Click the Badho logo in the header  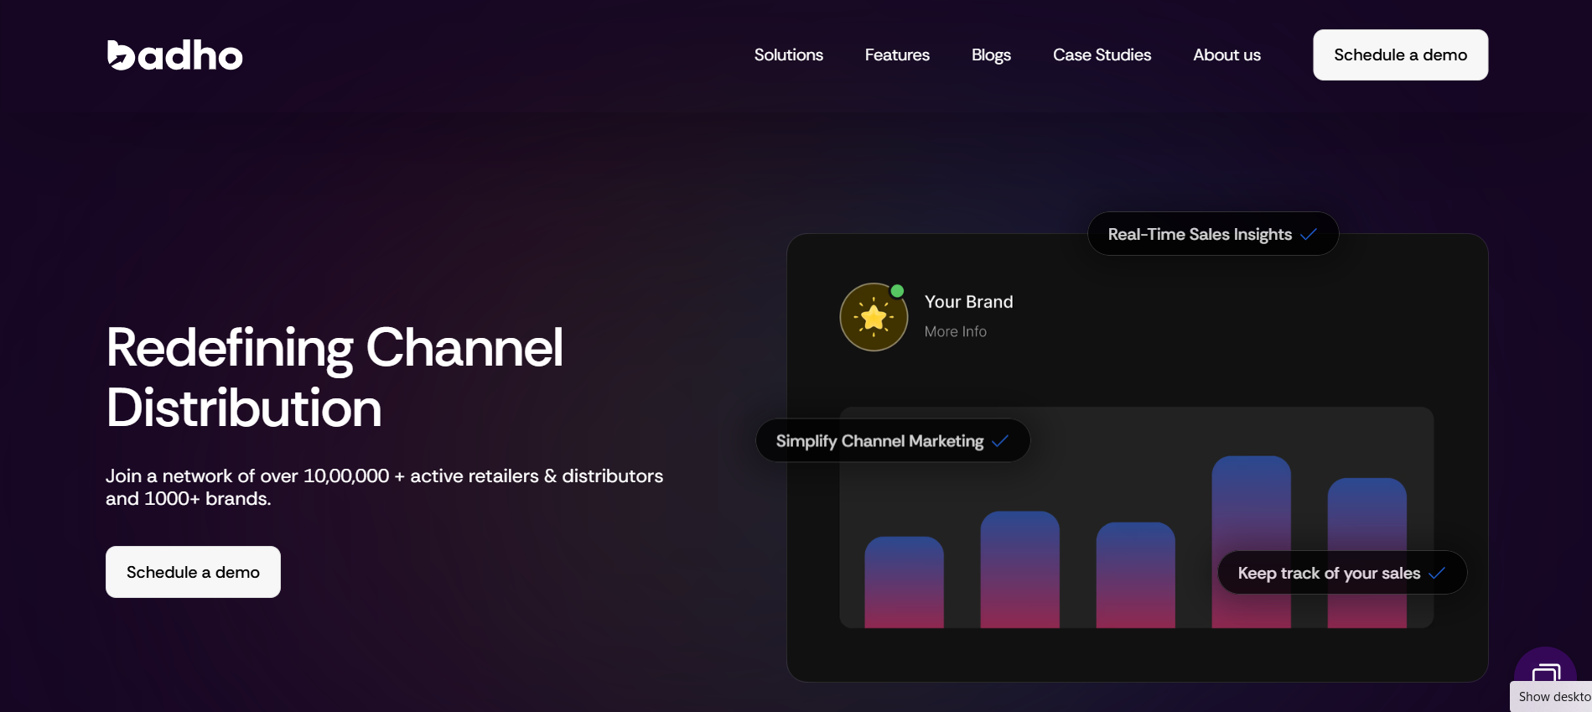click(174, 55)
